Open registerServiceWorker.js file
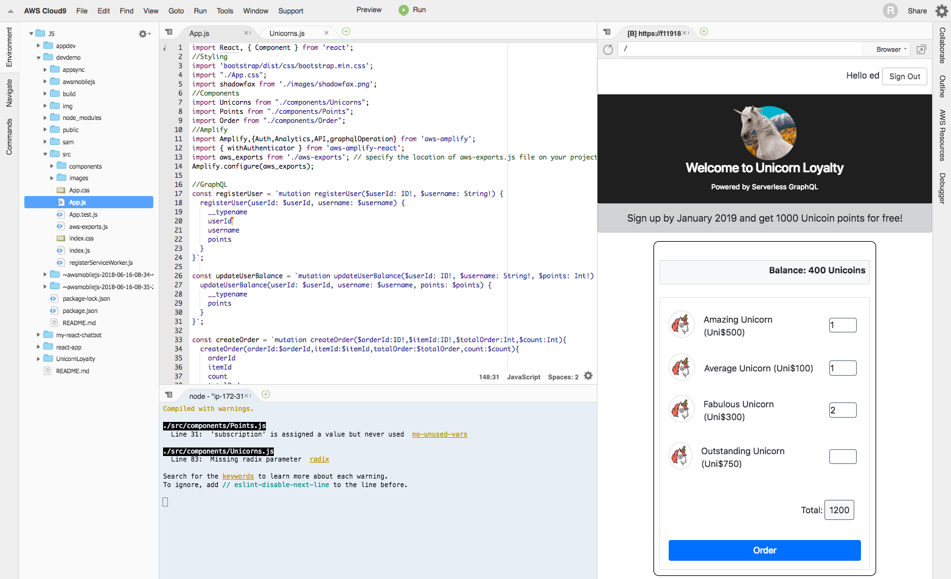 click(100, 262)
